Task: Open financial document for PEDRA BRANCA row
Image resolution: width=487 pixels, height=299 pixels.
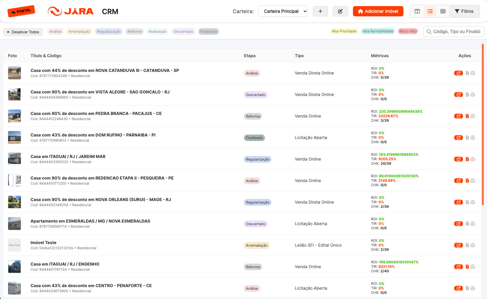Action: point(467,116)
